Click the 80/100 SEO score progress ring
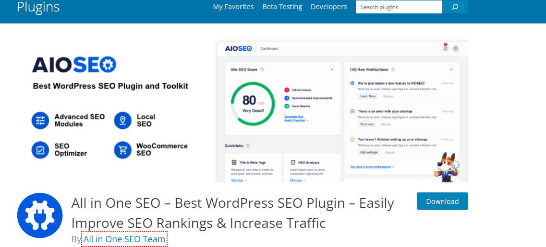Image resolution: width=546 pixels, height=247 pixels. 253,104
